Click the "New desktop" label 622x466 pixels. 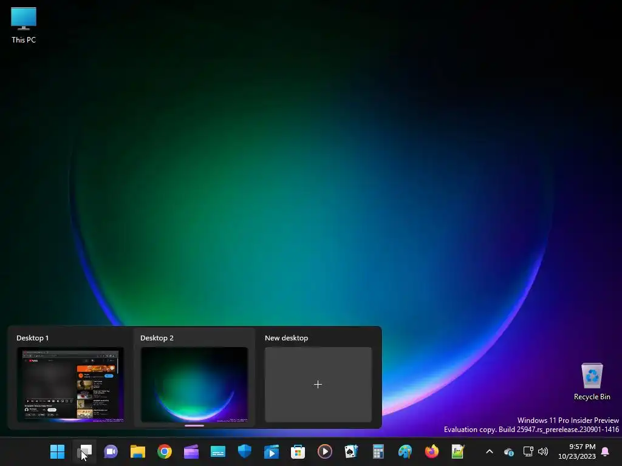[287, 338]
